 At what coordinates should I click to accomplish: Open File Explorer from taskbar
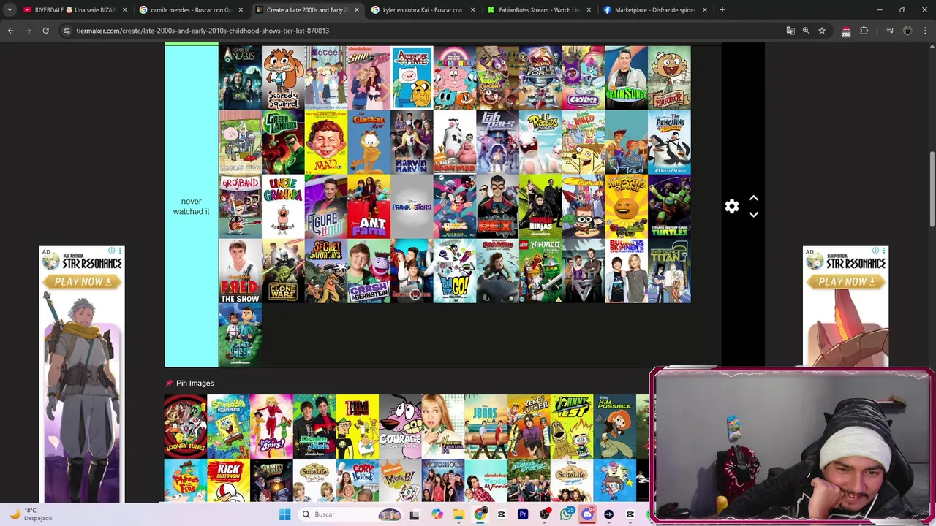[x=458, y=514]
